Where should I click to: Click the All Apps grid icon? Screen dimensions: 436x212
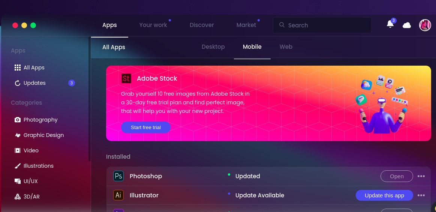[x=18, y=68]
